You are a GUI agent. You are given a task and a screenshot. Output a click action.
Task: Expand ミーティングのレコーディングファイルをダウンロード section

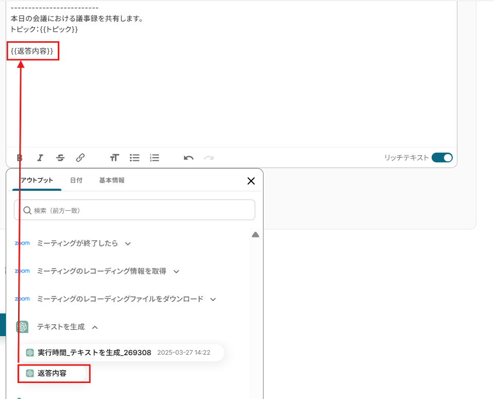(213, 299)
